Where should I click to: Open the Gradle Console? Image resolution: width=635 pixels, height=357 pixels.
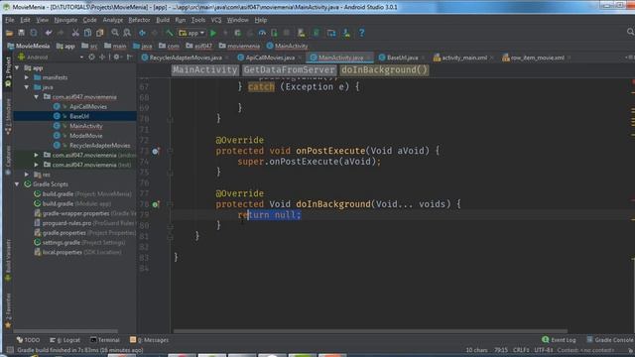[609, 340]
